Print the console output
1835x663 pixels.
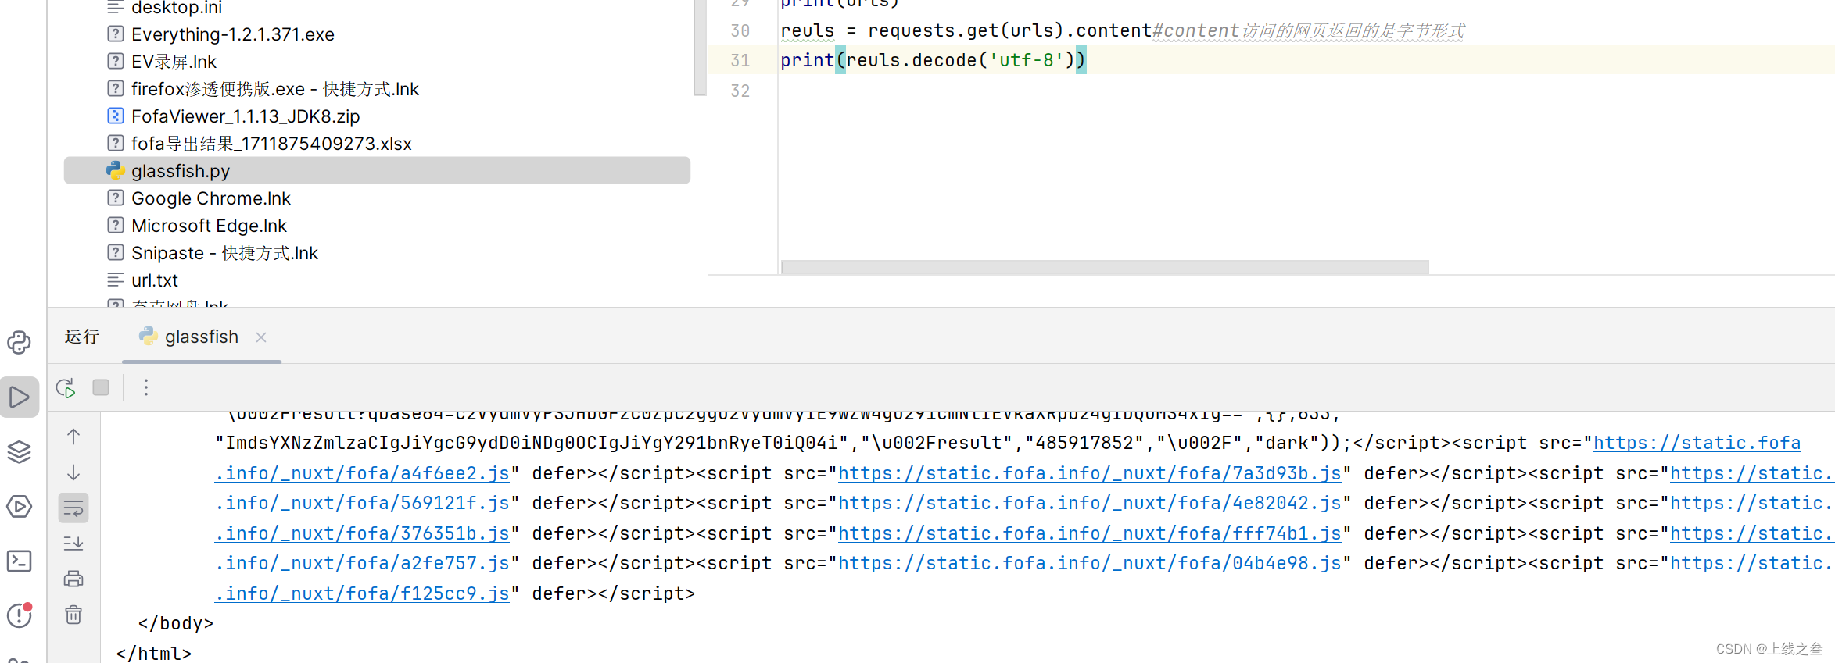tap(73, 579)
